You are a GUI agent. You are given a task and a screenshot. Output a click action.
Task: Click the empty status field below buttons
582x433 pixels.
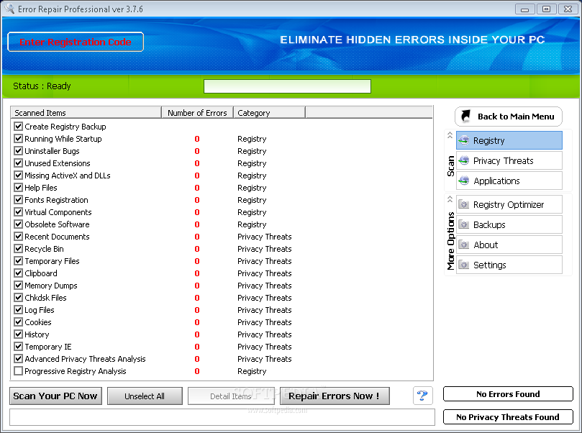click(x=222, y=417)
